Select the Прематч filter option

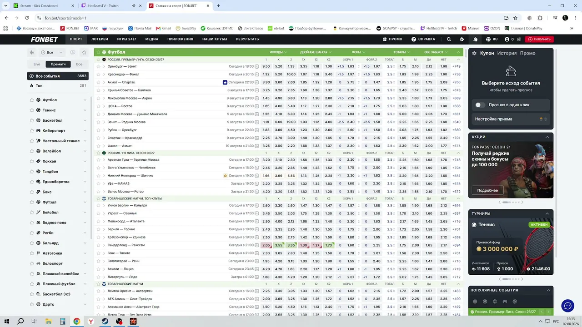pos(58,64)
